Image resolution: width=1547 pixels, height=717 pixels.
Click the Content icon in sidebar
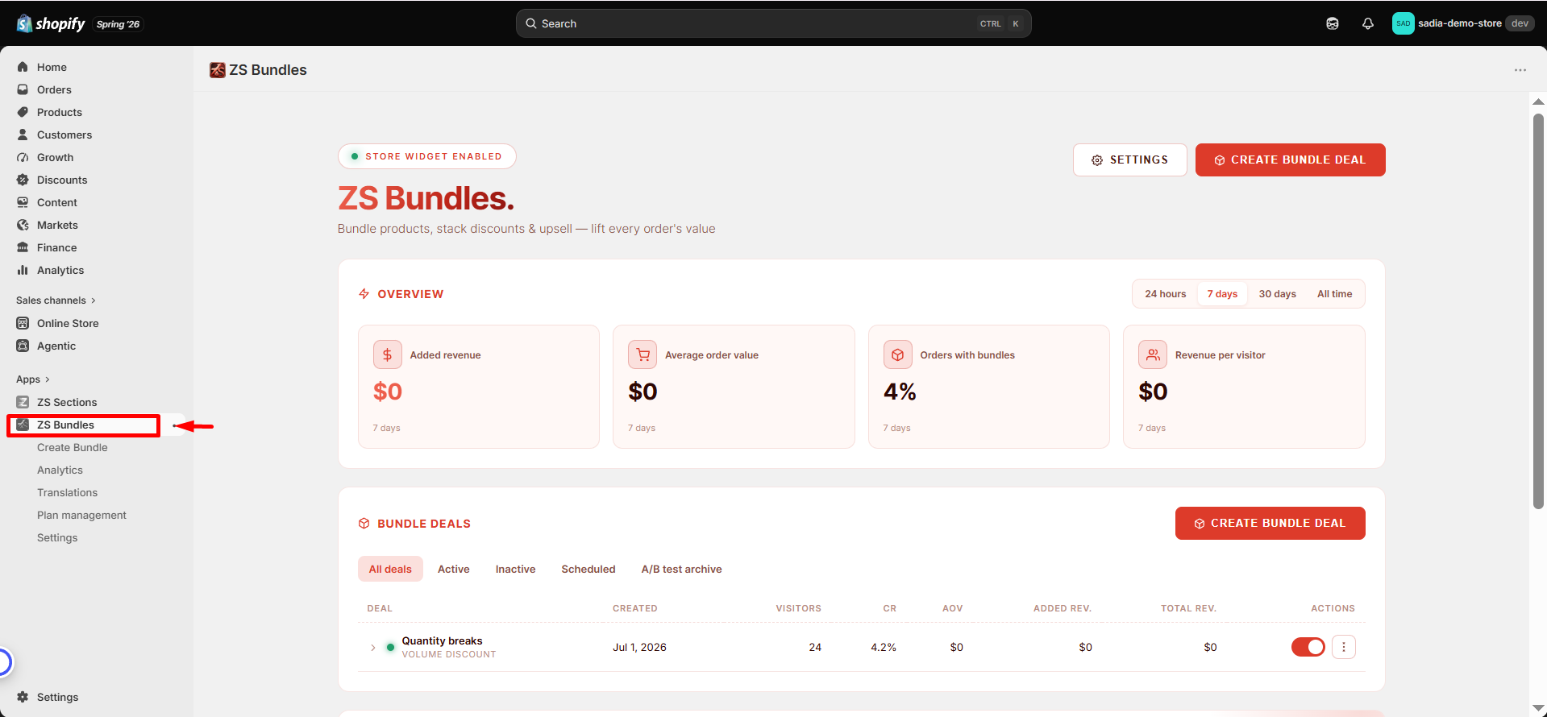[23, 202]
